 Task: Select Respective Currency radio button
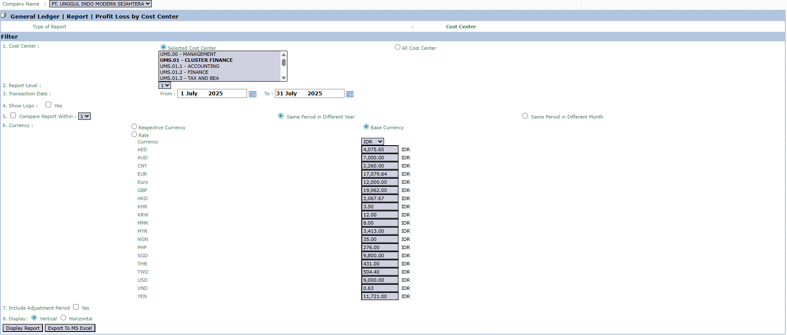(x=134, y=127)
